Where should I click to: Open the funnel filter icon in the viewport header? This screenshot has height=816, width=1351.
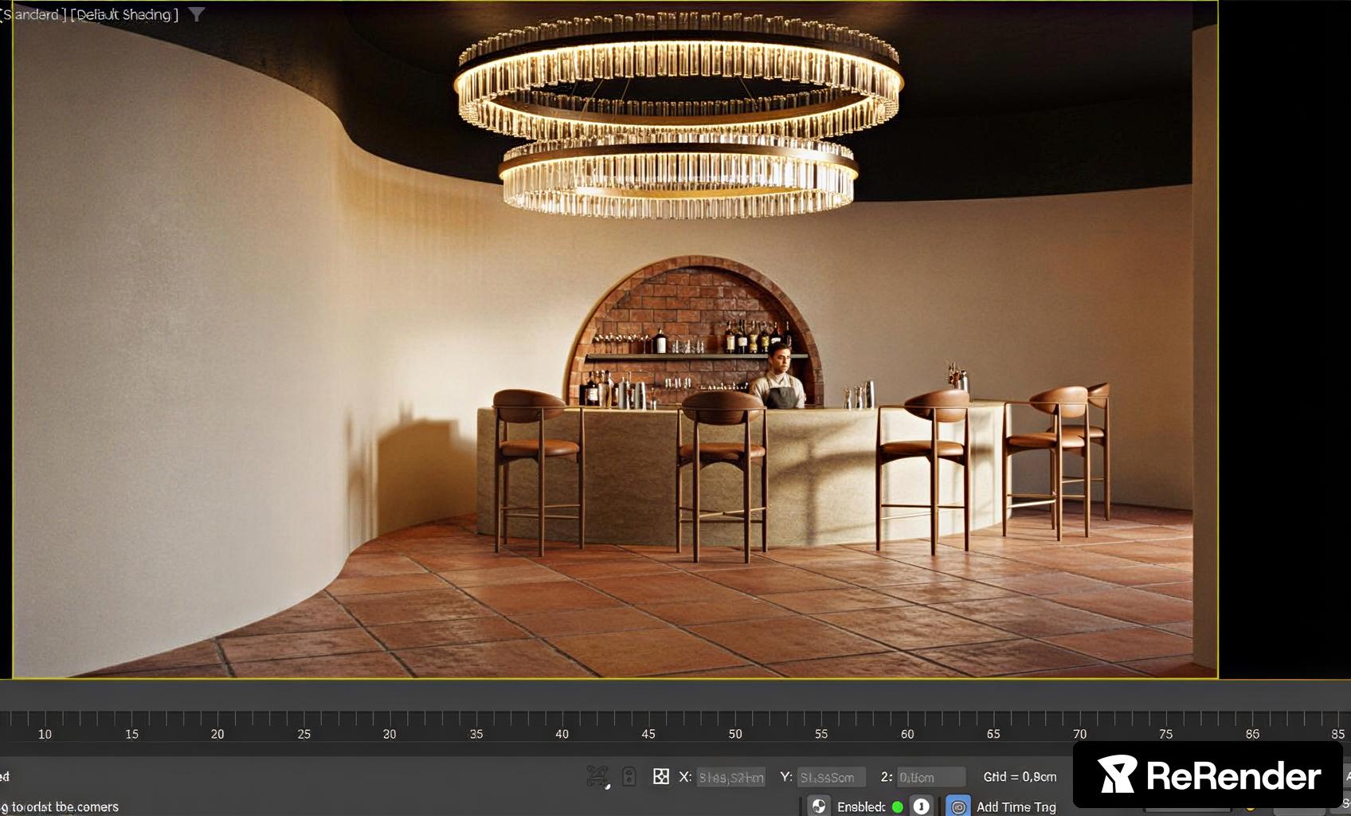pyautogui.click(x=197, y=14)
